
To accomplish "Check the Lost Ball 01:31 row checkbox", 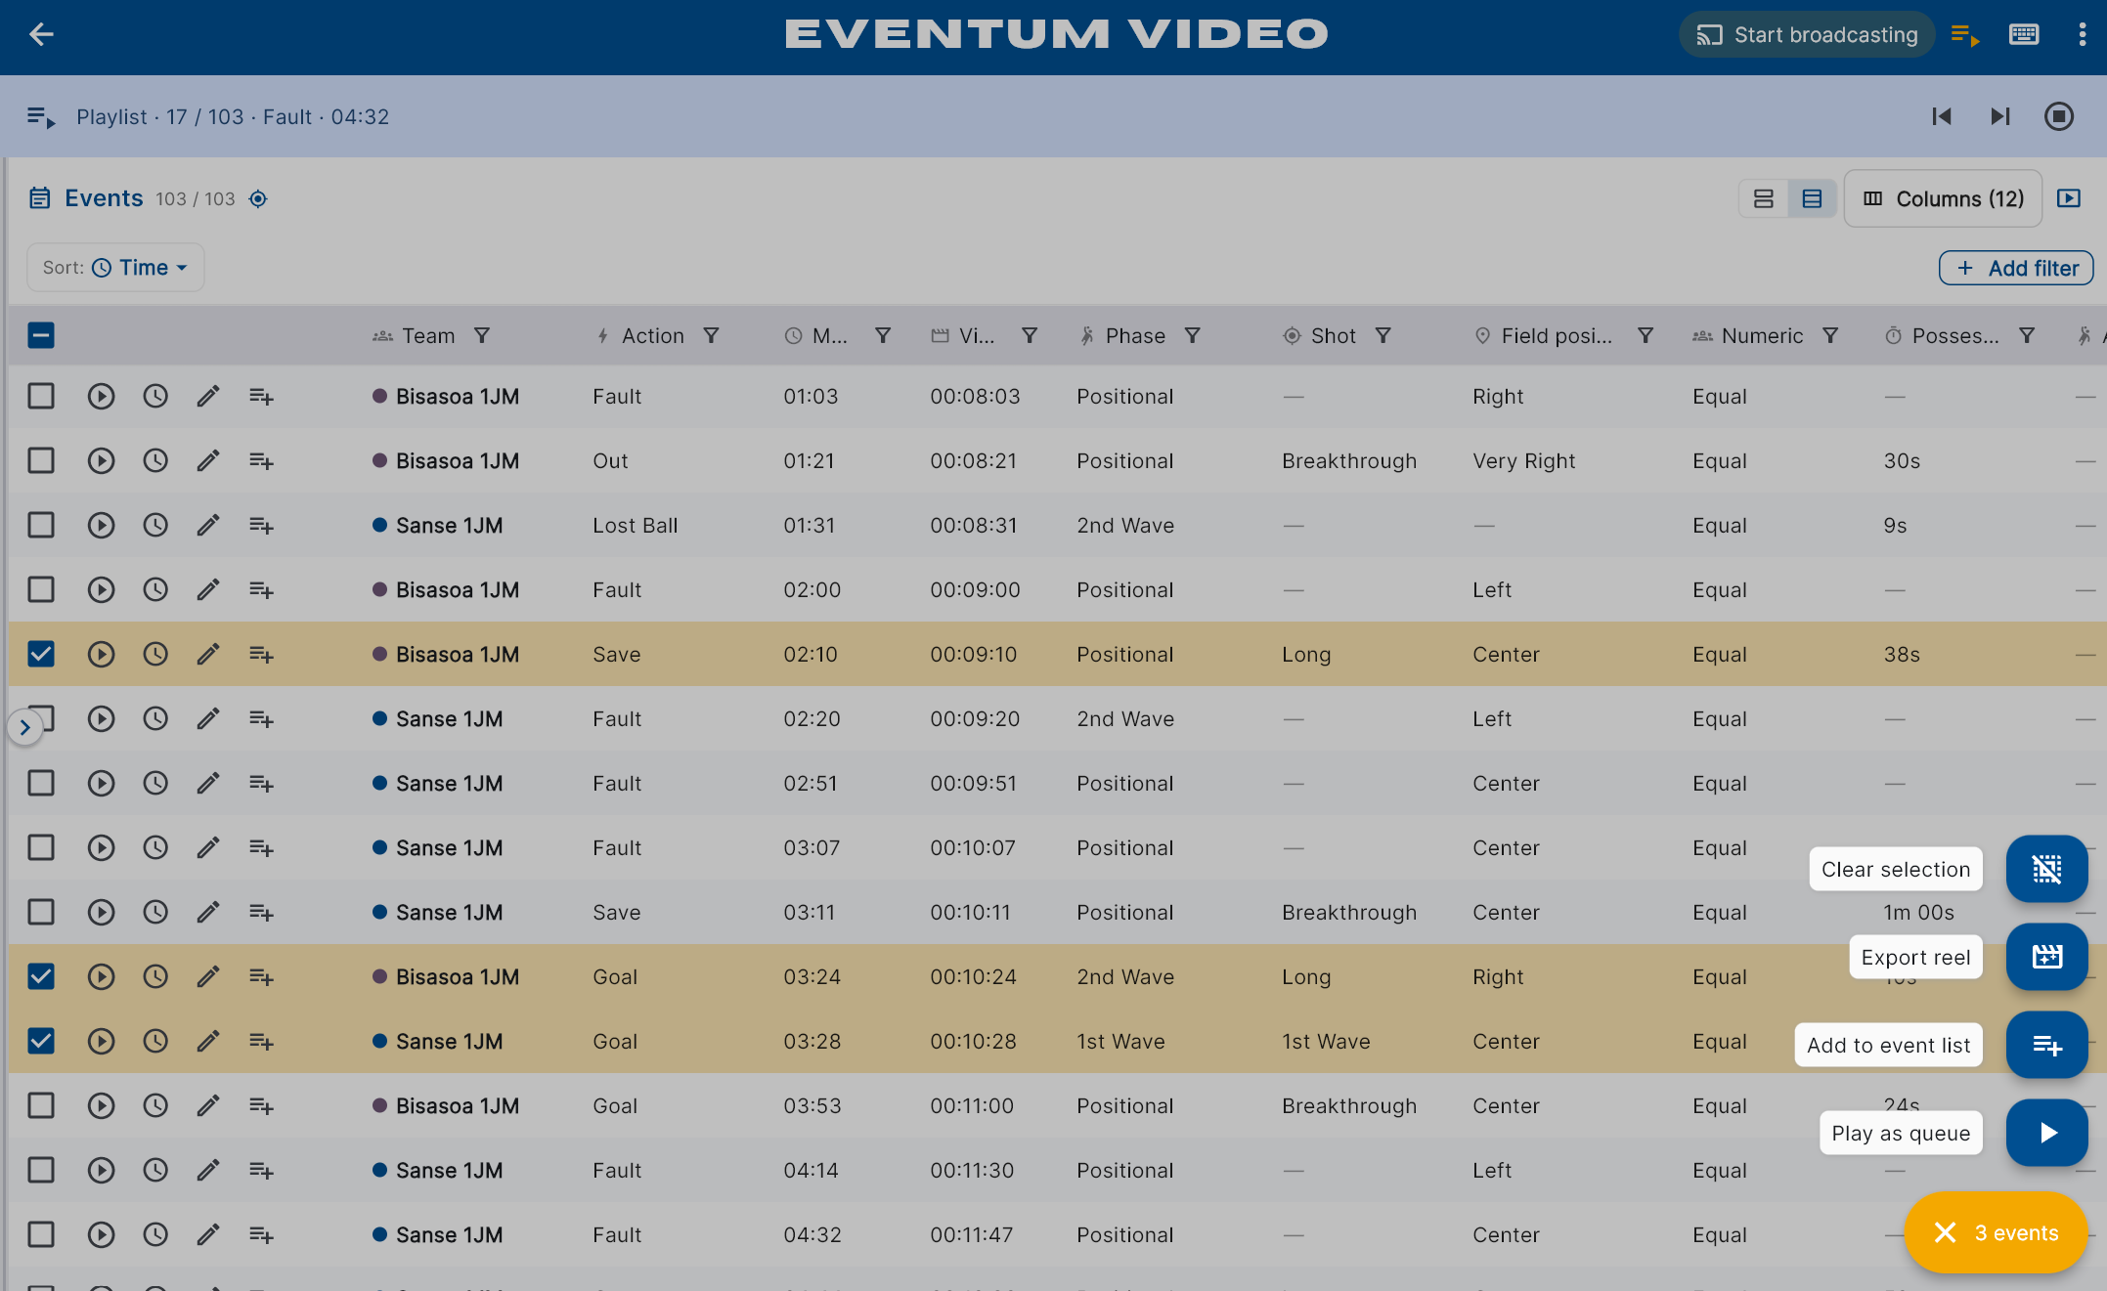I will pyautogui.click(x=41, y=526).
